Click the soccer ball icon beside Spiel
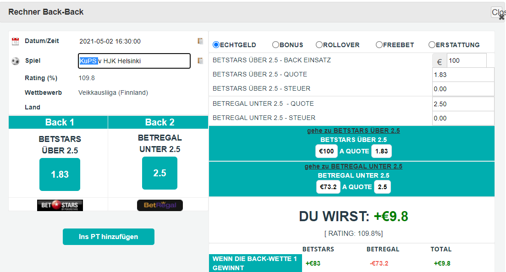506x272 pixels. pyautogui.click(x=15, y=61)
